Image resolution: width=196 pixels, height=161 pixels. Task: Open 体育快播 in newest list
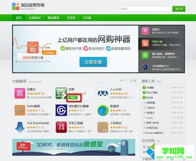coord(151,103)
